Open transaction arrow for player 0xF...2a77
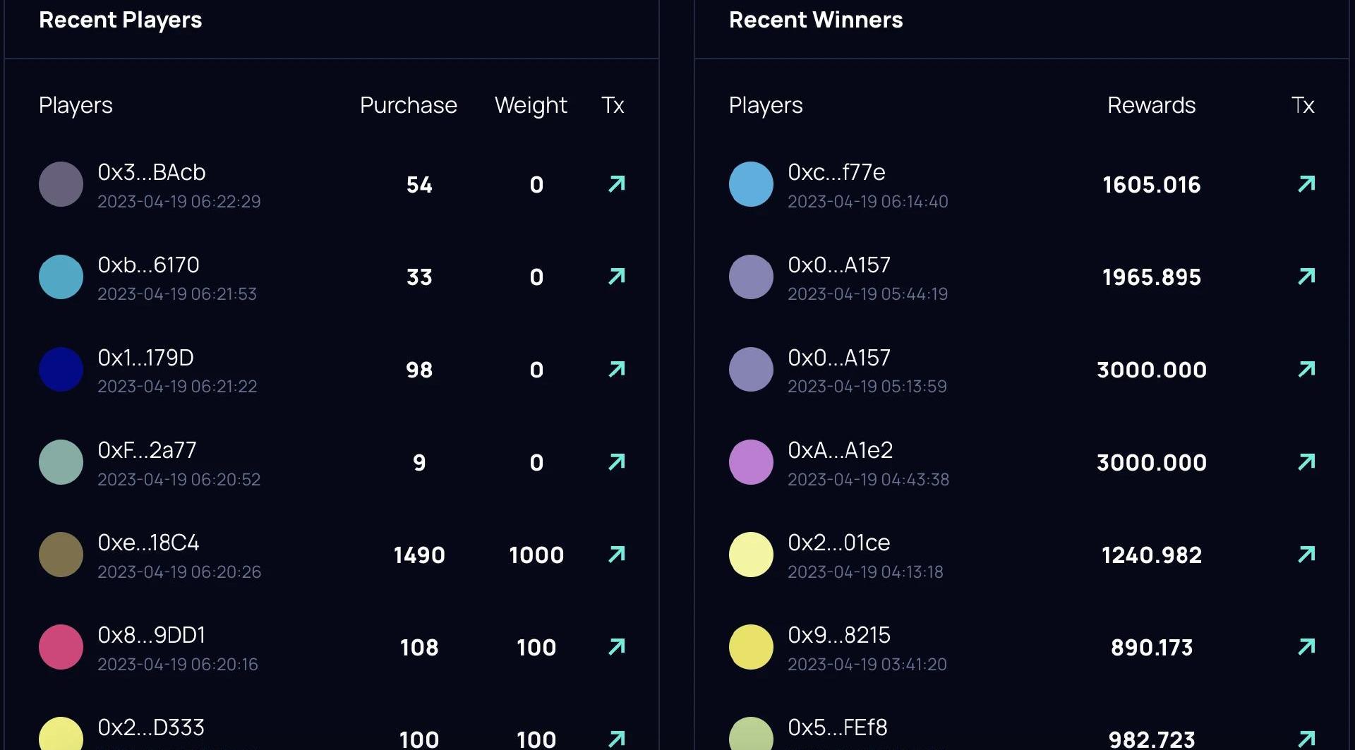This screenshot has height=750, width=1355. point(617,462)
